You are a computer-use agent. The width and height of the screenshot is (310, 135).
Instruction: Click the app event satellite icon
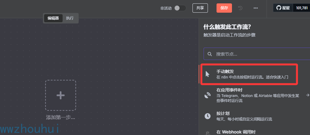pos(207,95)
